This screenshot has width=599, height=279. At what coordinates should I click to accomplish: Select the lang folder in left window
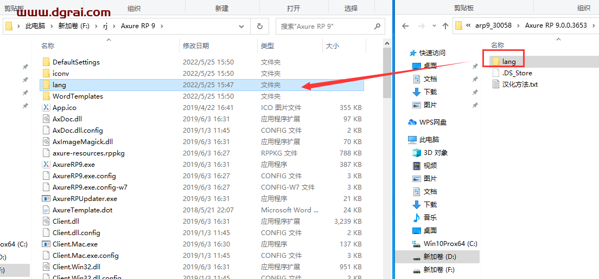click(202, 85)
